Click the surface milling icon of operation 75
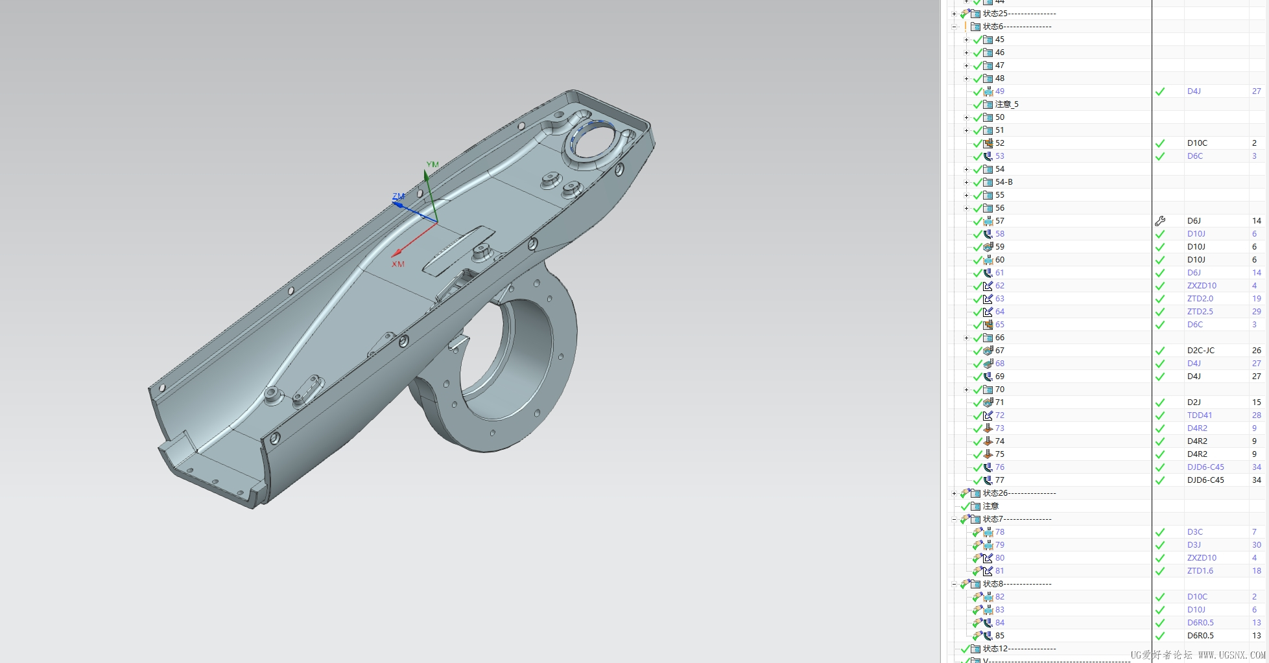Image resolution: width=1269 pixels, height=663 pixels. (x=988, y=454)
